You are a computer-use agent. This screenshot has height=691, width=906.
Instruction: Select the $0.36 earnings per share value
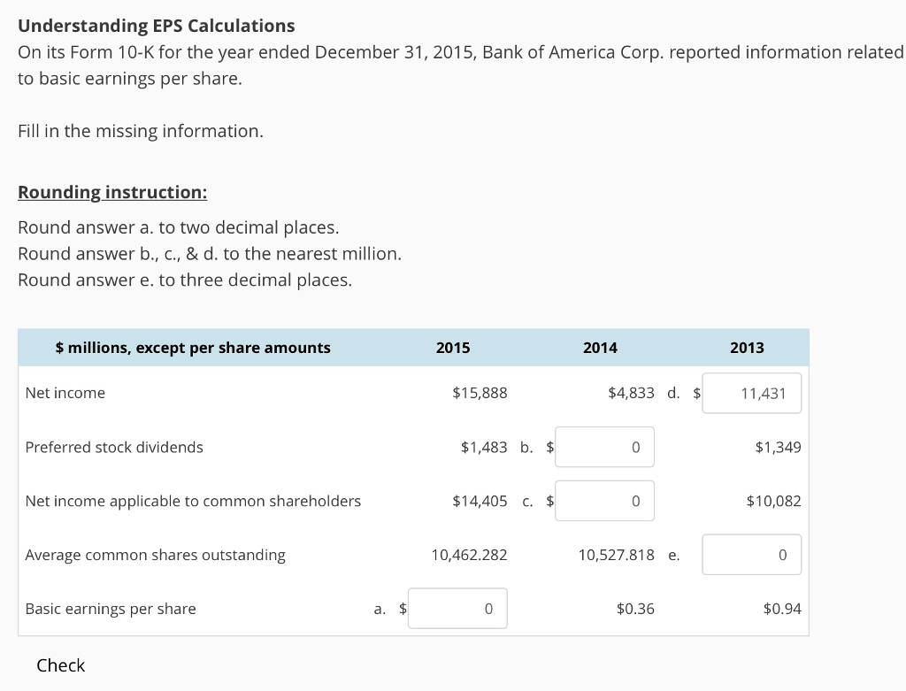pos(635,609)
